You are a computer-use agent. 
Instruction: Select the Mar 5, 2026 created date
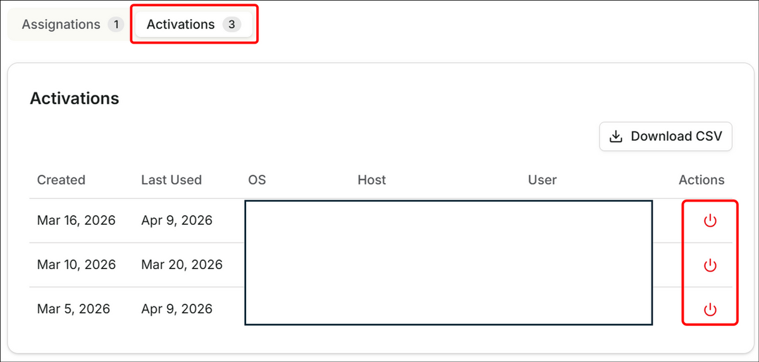tap(73, 309)
